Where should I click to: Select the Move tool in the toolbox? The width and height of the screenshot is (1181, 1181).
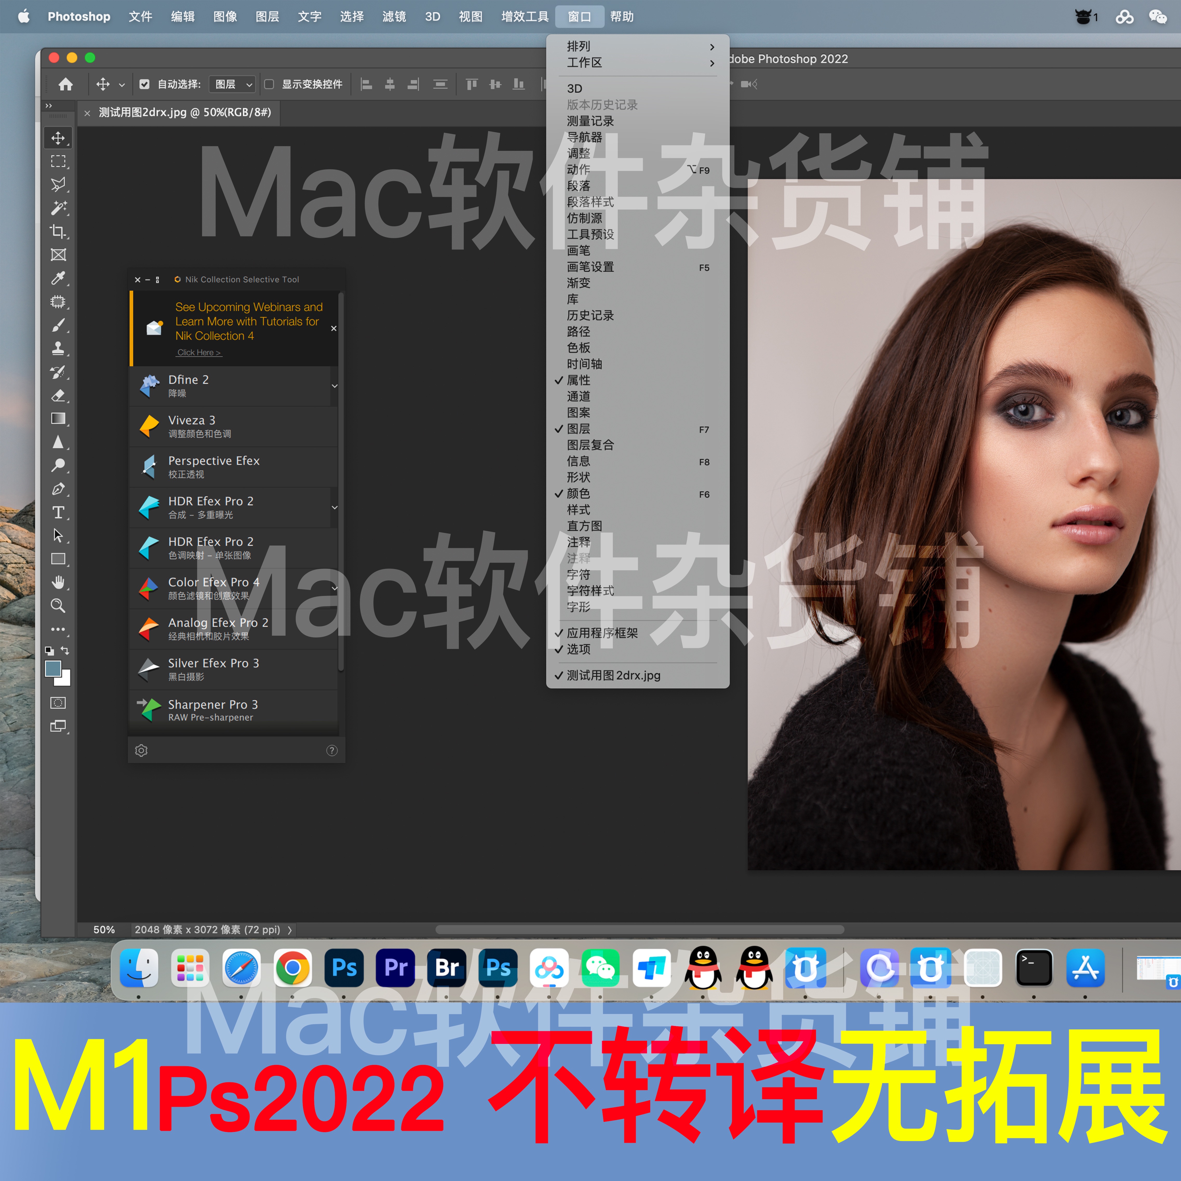click(58, 138)
